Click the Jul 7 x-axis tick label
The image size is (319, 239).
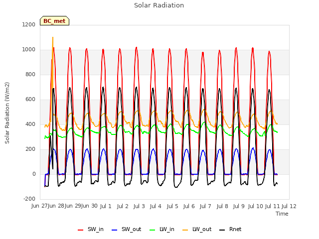[205, 206]
